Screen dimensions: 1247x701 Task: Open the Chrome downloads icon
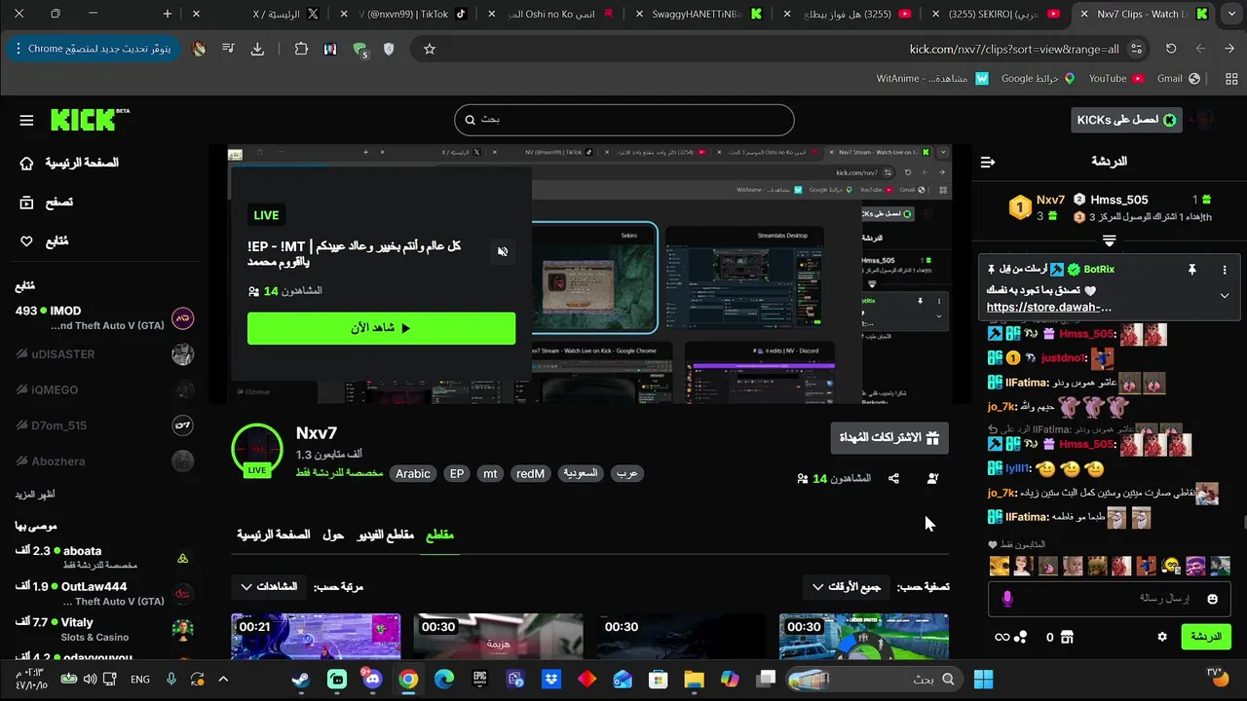pos(257,49)
